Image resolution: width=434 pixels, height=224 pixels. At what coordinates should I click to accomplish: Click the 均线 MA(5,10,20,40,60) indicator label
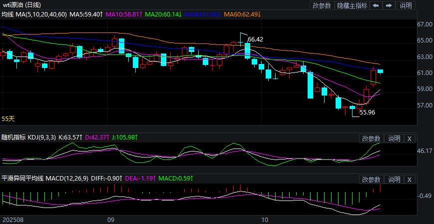pyautogui.click(x=34, y=15)
